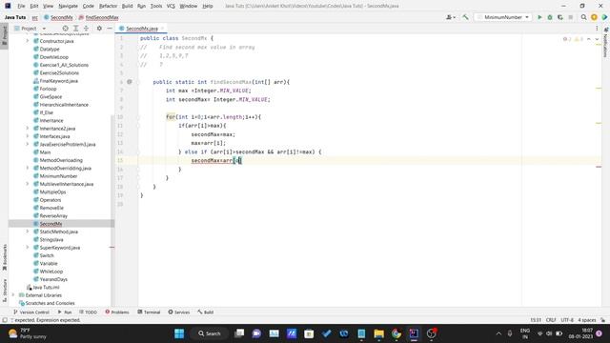Open the Terminal tool window
Screen dimensions: 610x343
(149, 312)
